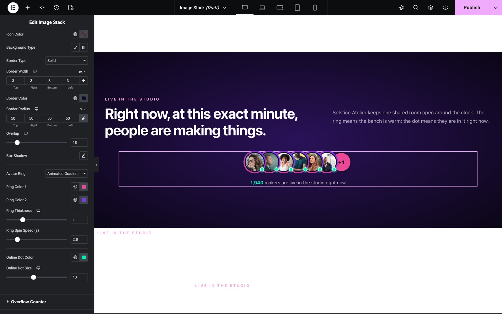
Task: Click the Overlap responsive device icon
Action: click(x=26, y=133)
